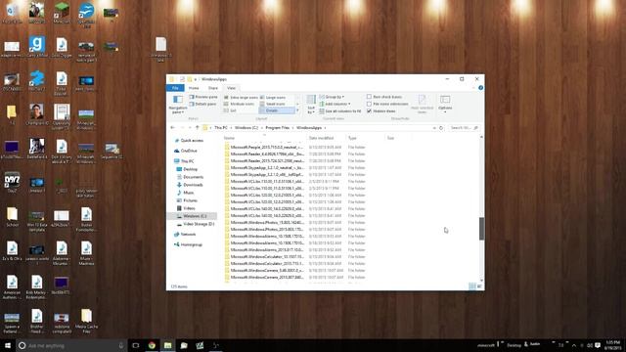Screen dimensions: 626x352
Task: Click File Explorer taskbar icon
Action: pyautogui.click(x=167, y=345)
